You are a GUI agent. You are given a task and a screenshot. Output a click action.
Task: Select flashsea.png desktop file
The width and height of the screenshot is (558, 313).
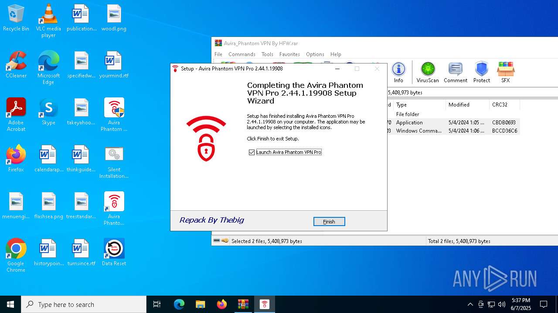48,206
